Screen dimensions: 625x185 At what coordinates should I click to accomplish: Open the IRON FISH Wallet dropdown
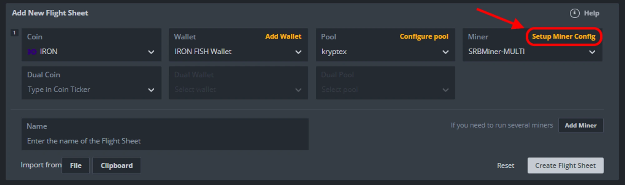[238, 52]
